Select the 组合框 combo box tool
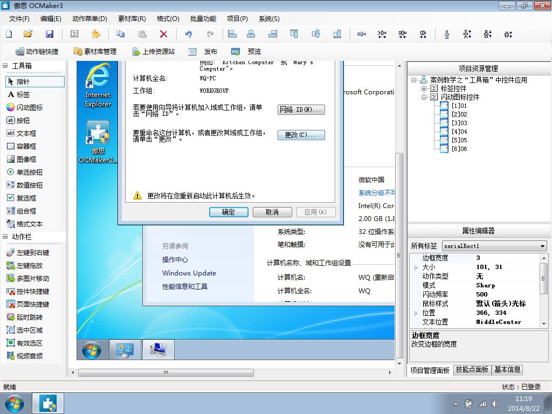 point(22,211)
